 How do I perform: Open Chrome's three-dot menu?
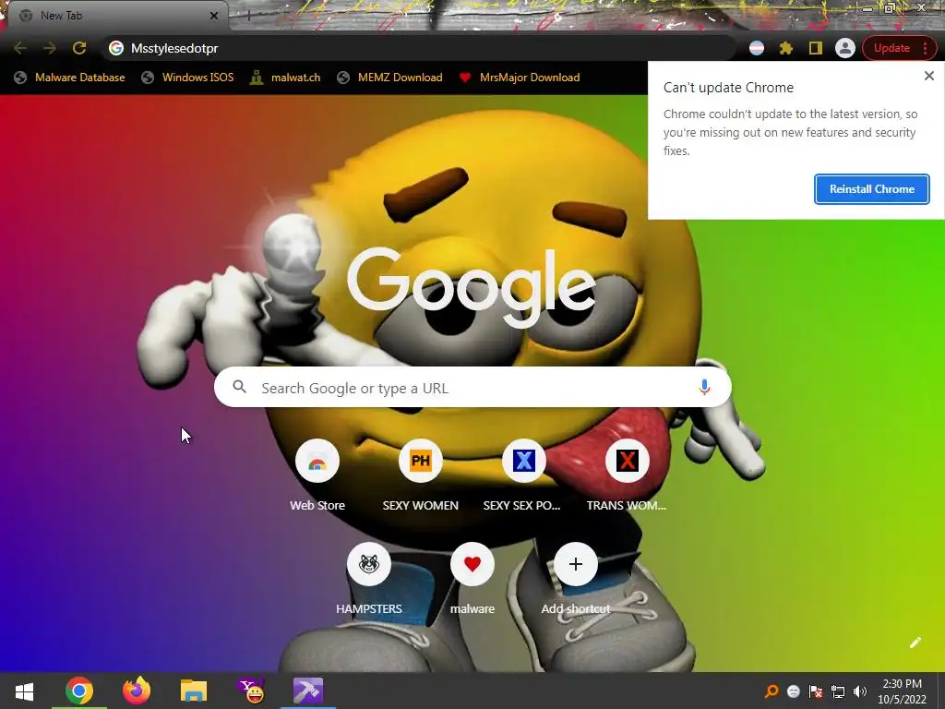click(925, 48)
